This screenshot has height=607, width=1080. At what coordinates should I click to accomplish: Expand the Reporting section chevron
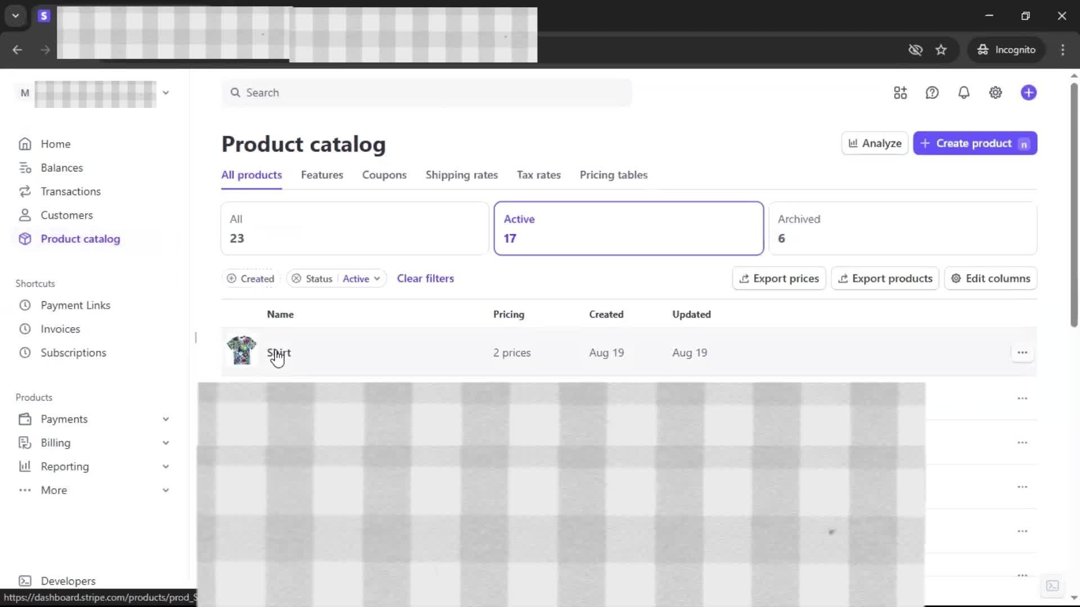click(x=166, y=466)
